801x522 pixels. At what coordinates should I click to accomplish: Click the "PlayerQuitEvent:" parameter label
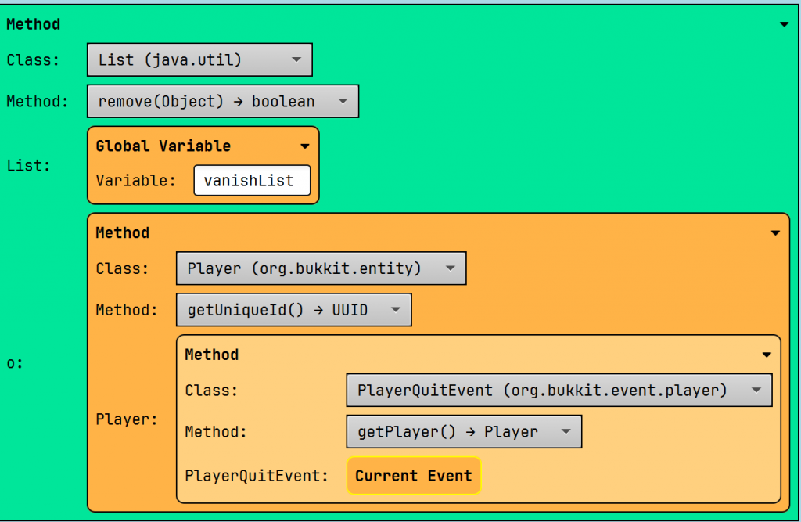pyautogui.click(x=257, y=476)
